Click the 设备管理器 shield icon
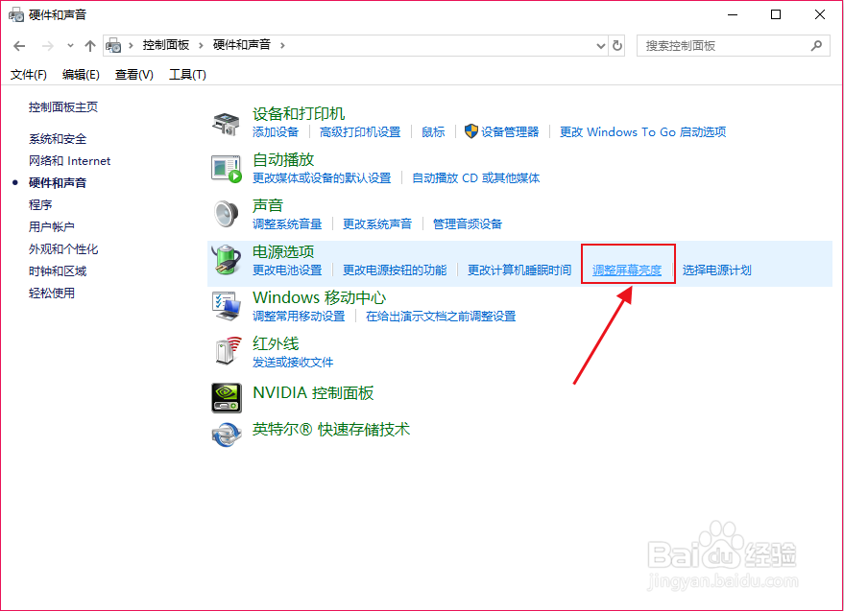 [470, 131]
